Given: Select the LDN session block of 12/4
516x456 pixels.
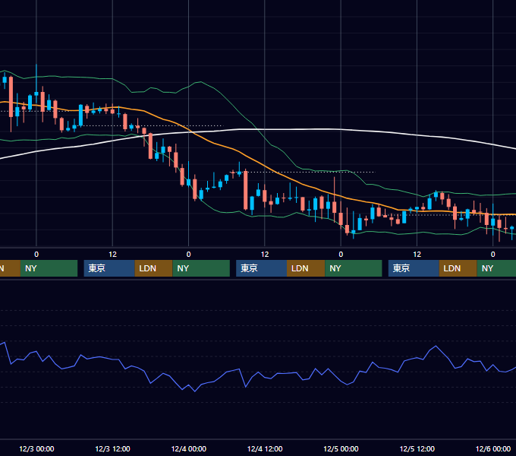Looking at the screenshot, I should [x=306, y=268].
